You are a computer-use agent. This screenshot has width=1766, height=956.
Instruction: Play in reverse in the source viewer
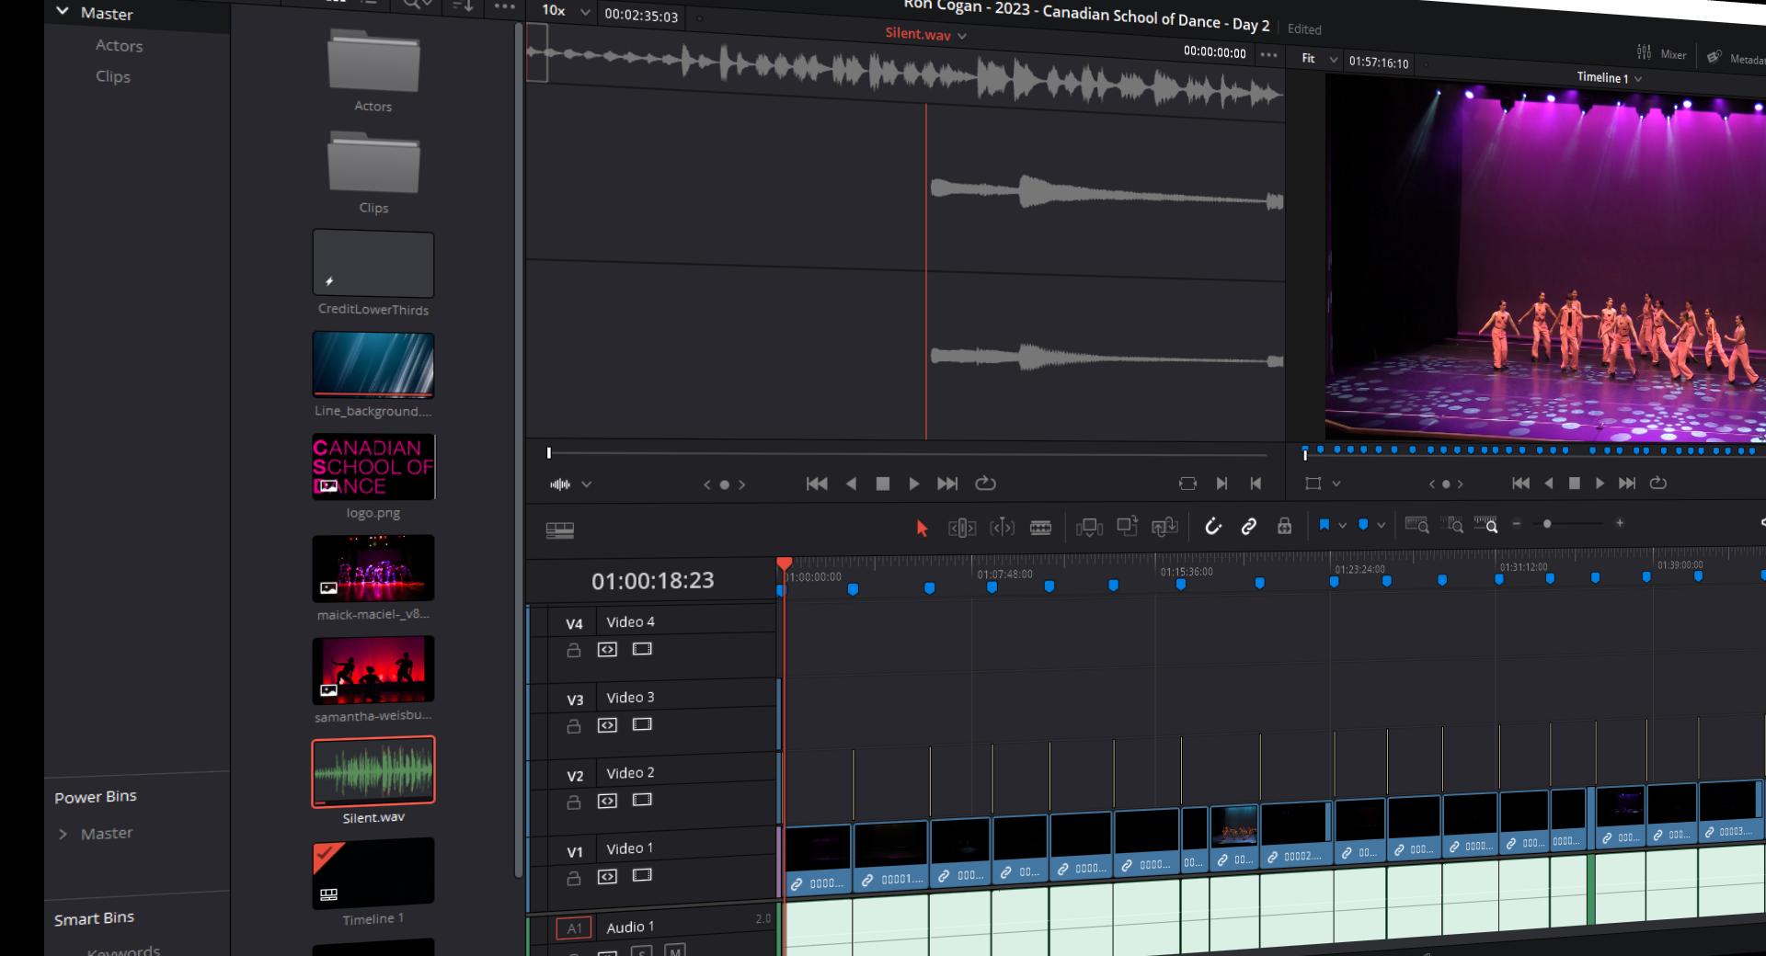[851, 484]
